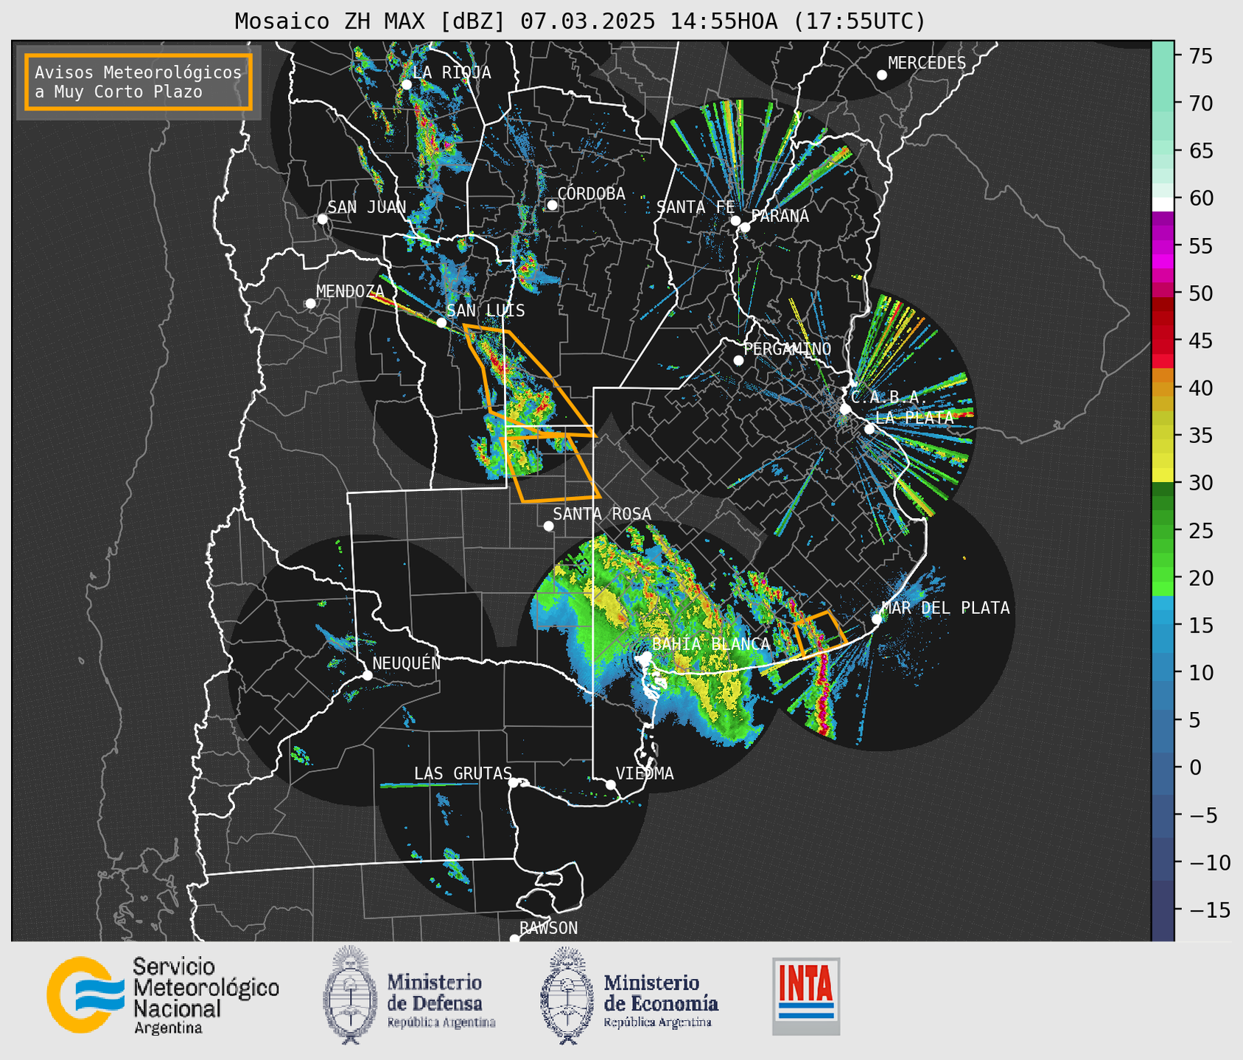Click the C.A.B.A. city label
Viewport: 1243px width, 1060px height.
click(889, 397)
